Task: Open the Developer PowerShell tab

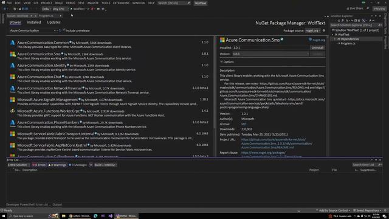Action: (x=20, y=204)
